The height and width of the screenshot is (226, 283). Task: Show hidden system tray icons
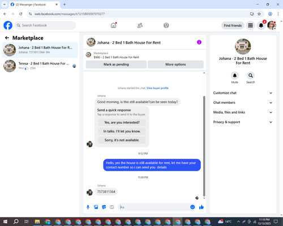pyautogui.click(x=238, y=221)
